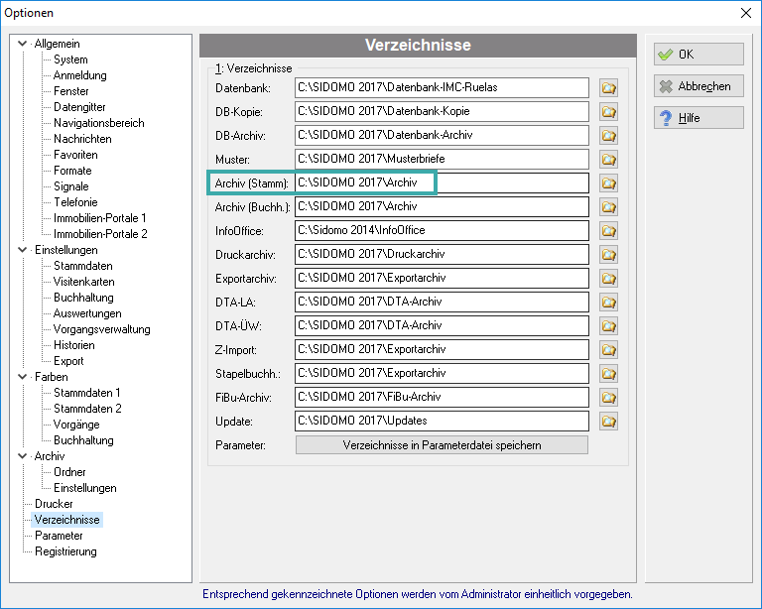
Task: Browse folder for Archiv (Stamm) path
Action: [608, 183]
